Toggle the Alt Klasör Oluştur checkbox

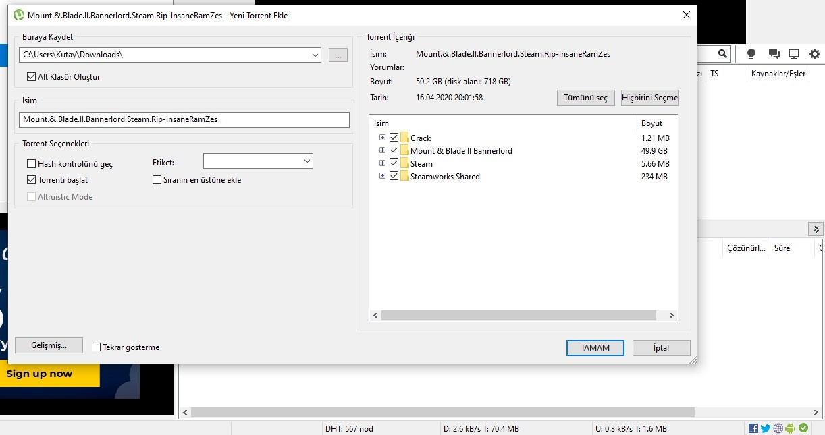31,77
